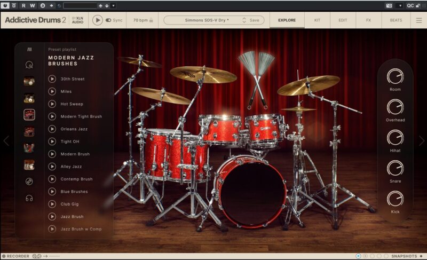Select the sixth kit thumbnail in sidebar
This screenshot has height=260, width=427.
[29, 165]
